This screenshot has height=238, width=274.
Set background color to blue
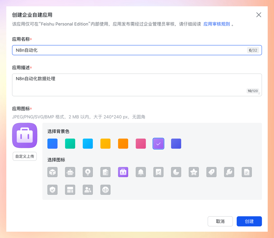point(52,143)
